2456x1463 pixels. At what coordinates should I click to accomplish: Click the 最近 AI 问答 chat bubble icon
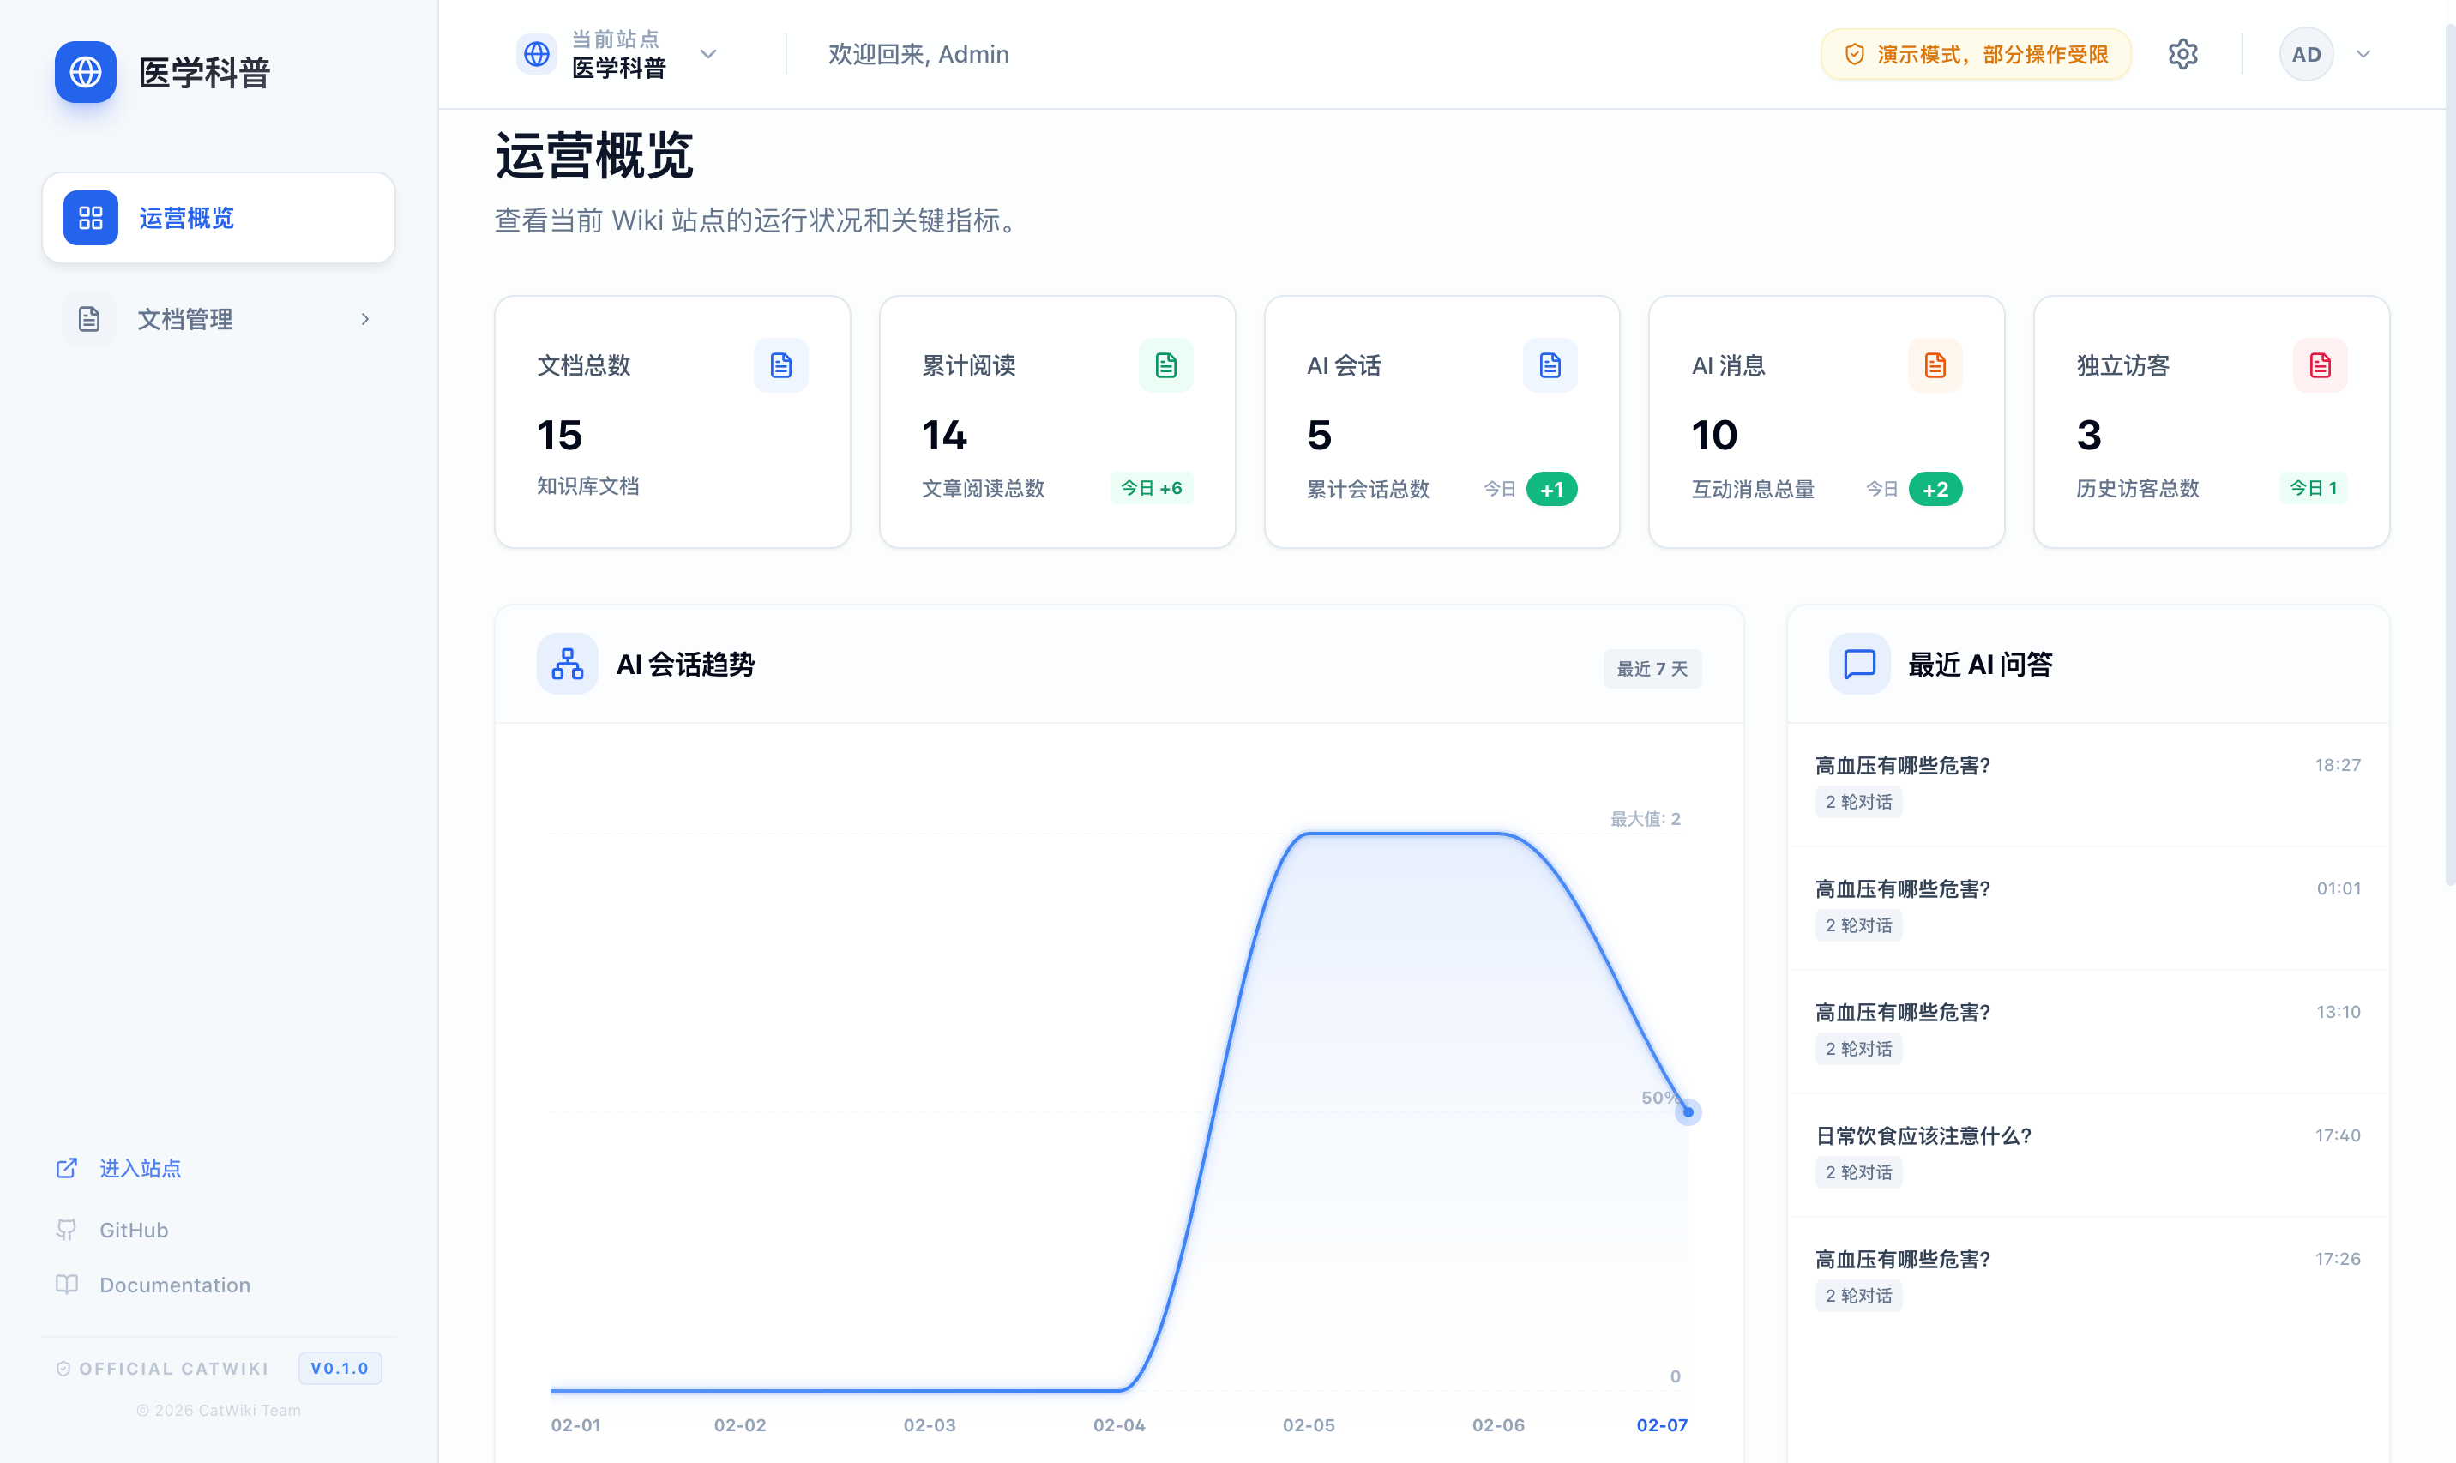click(x=1860, y=664)
